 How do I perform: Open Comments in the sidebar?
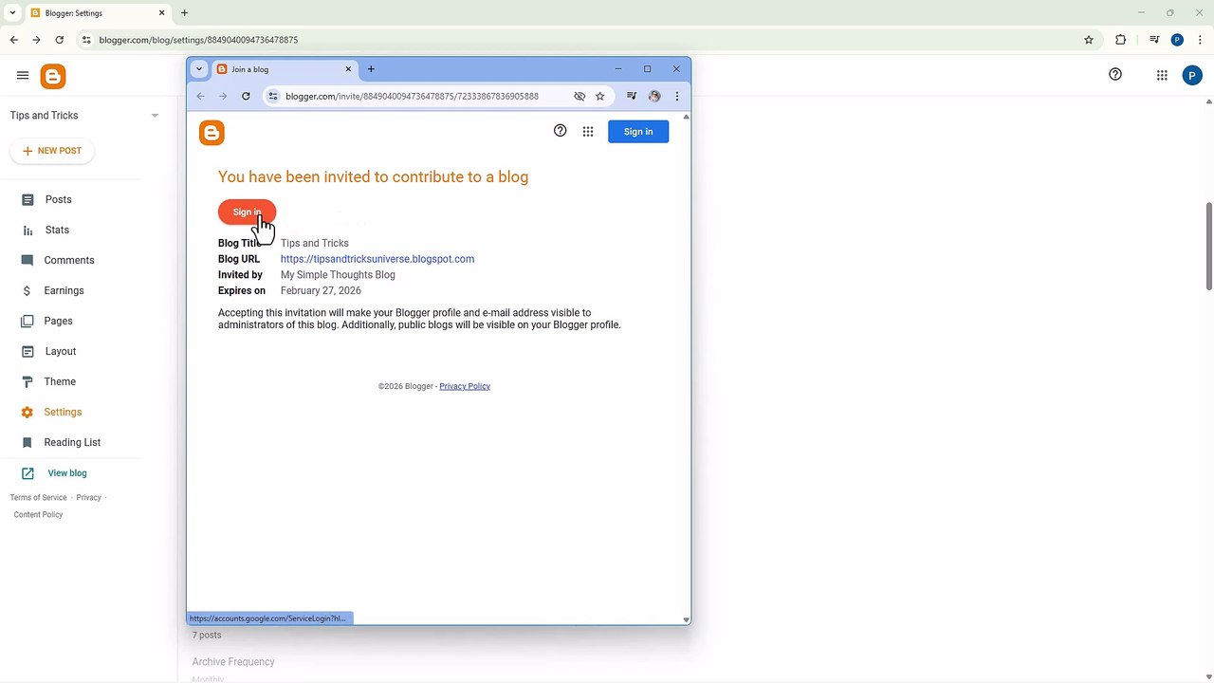[x=69, y=260]
